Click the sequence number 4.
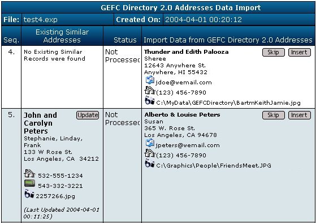This screenshot has height=223, width=316. click(11, 52)
